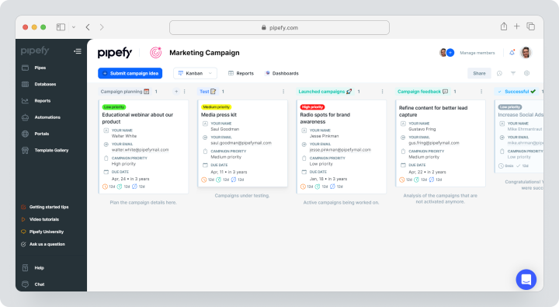The width and height of the screenshot is (559, 307).
Task: Open Launched campaigns column options menu
Action: click(x=382, y=92)
